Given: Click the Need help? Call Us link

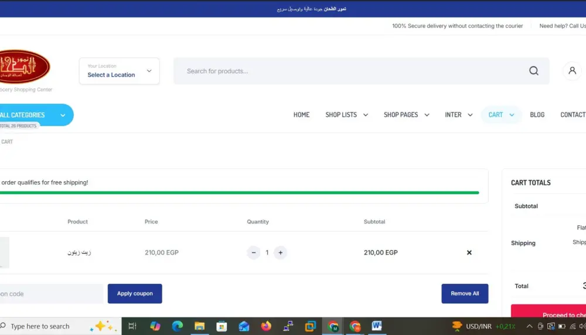Looking at the screenshot, I should (563, 26).
